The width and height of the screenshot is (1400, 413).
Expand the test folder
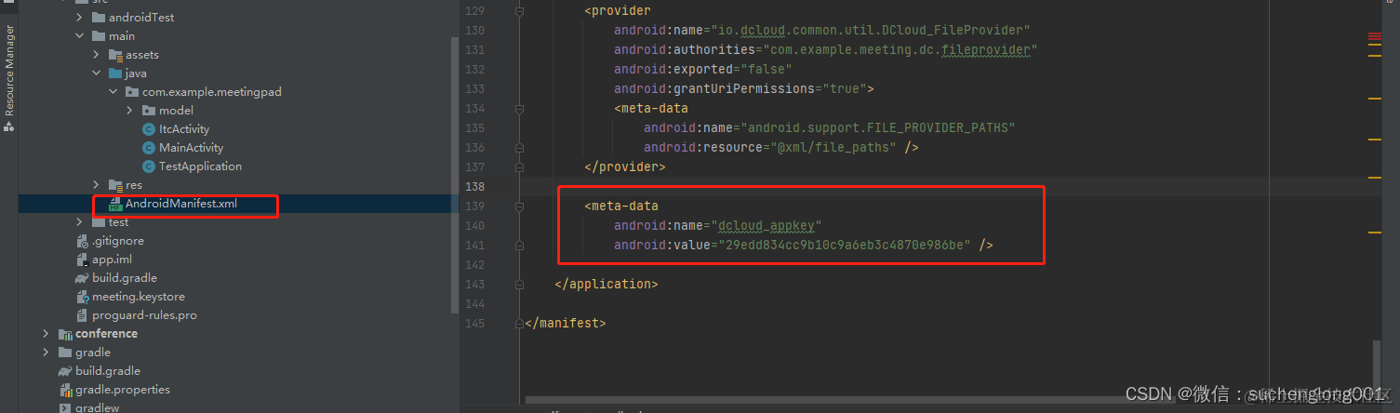click(x=79, y=222)
